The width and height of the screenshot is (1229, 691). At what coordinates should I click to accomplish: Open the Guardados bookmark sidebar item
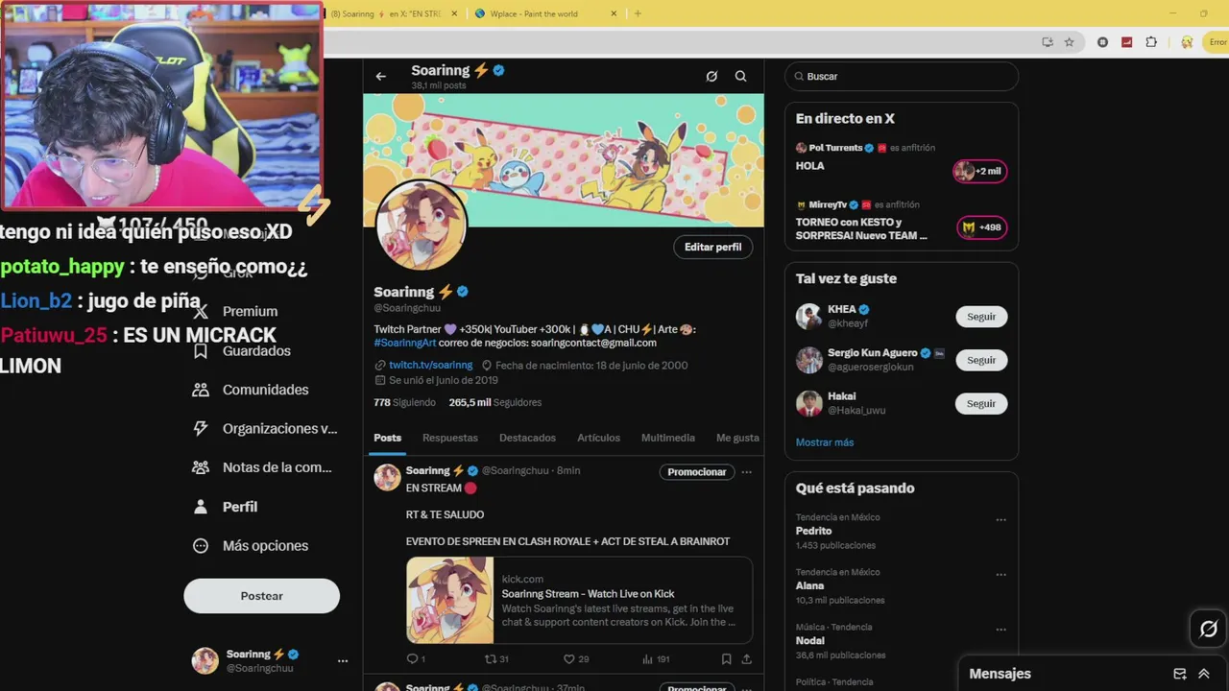(x=244, y=350)
